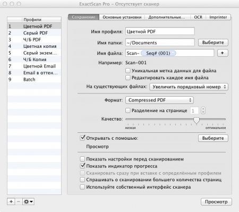239x212 pixels.
Task: Enable Спрашивать о сканировании большего количества страниц
Action: tap(82, 180)
